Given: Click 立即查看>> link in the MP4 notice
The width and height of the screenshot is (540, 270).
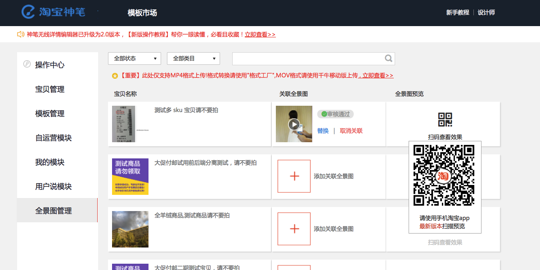Looking at the screenshot, I should click(378, 76).
